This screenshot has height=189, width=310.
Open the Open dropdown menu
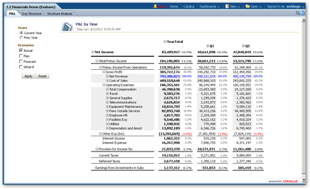point(256,7)
